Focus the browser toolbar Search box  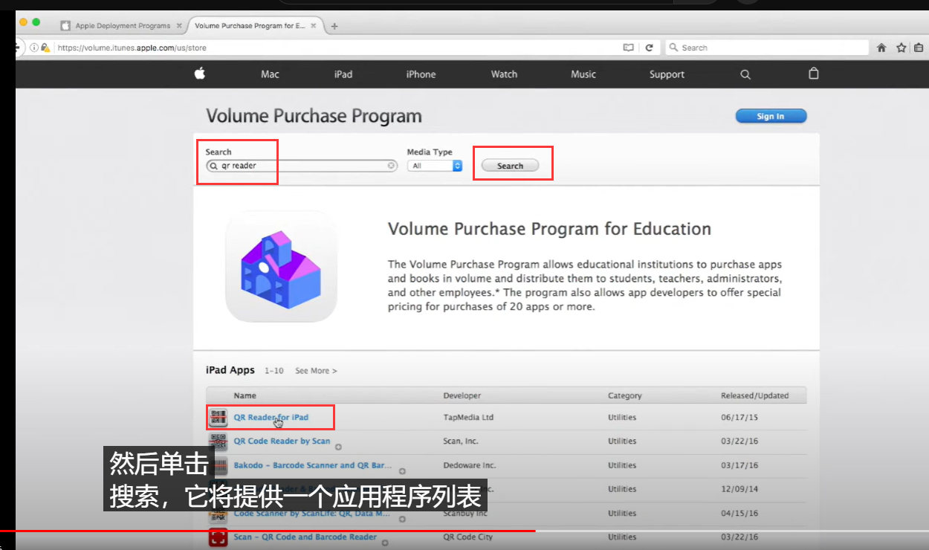click(766, 48)
